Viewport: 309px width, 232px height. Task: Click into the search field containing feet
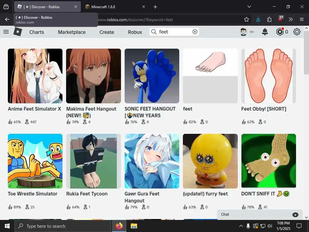point(174,32)
